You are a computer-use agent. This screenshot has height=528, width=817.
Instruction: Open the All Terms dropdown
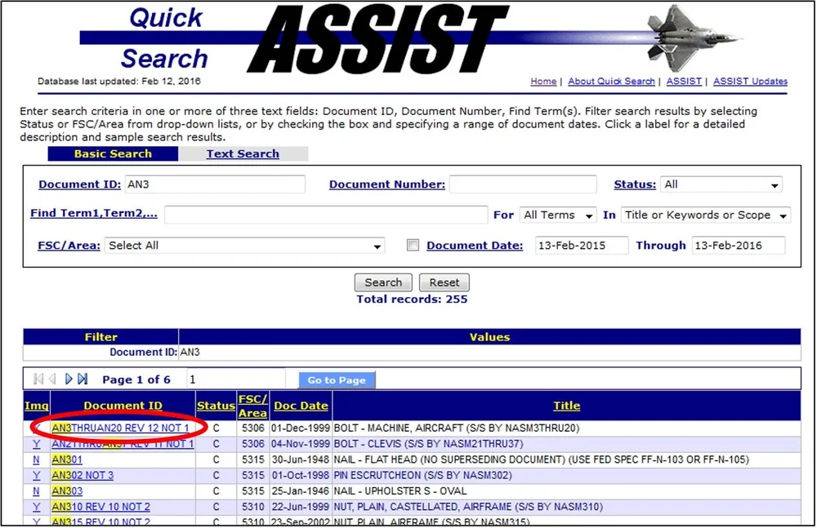pyautogui.click(x=558, y=215)
